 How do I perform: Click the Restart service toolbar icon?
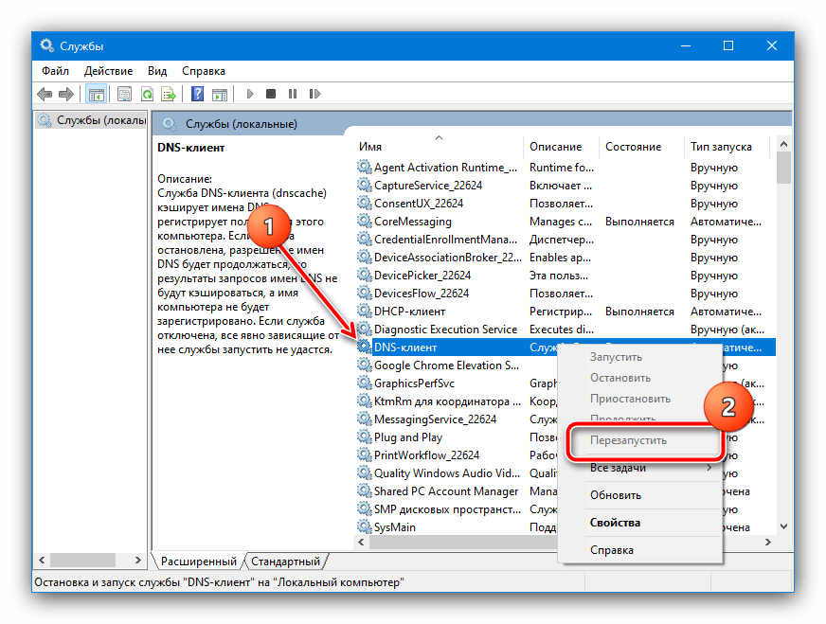pos(314,95)
